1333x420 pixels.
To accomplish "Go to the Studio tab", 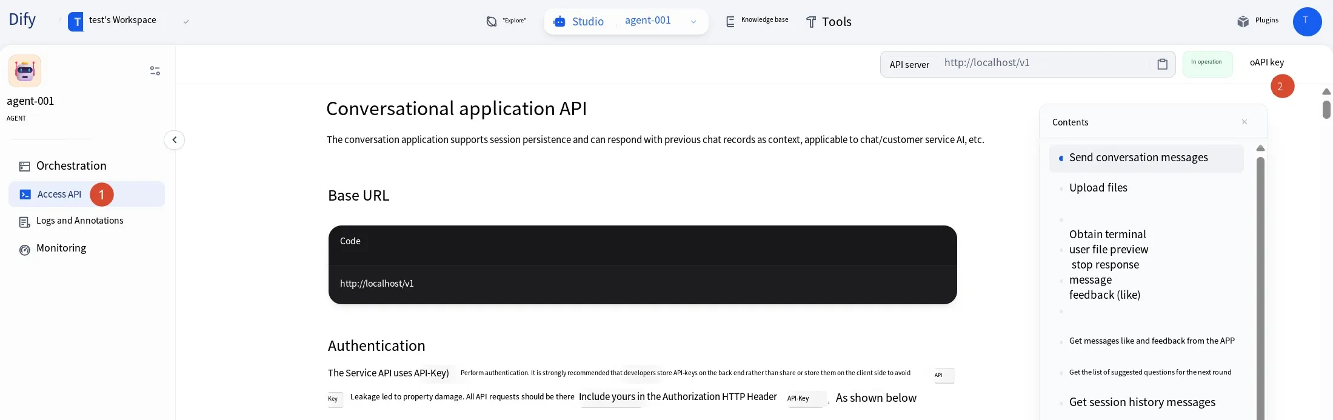I will [579, 22].
